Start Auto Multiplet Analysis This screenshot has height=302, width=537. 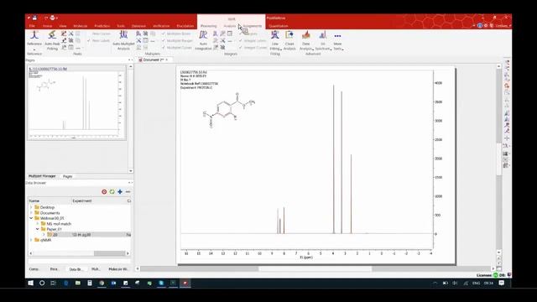123,40
